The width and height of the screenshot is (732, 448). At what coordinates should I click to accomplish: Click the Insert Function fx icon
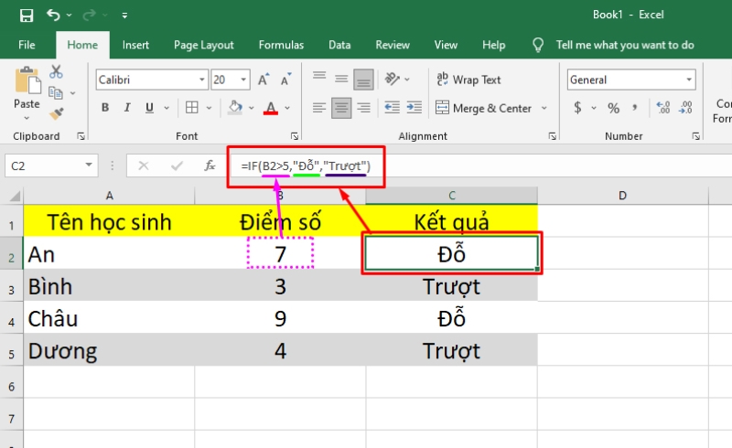[210, 165]
